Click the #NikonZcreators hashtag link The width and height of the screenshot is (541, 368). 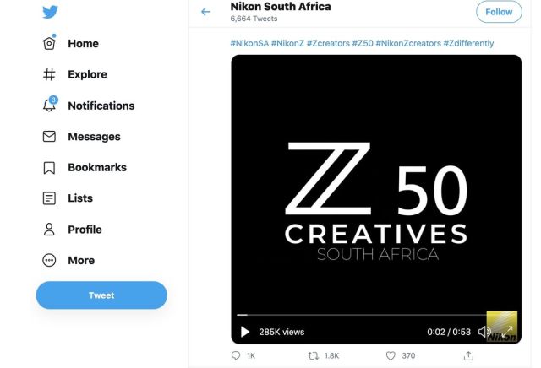[408, 43]
